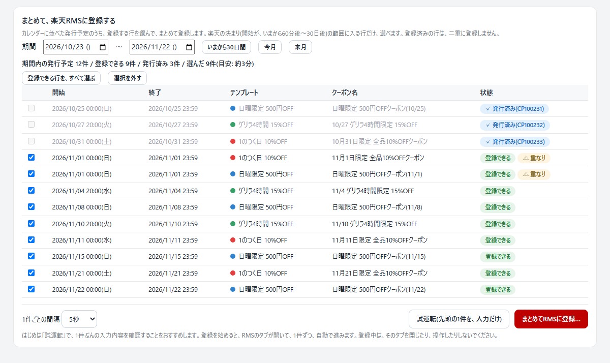Click disabled checkbox of 2026/10/27 row
The width and height of the screenshot is (610, 363).
click(x=32, y=125)
